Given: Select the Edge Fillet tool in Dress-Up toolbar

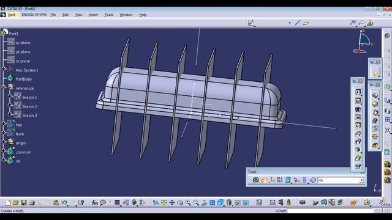Looking at the screenshot, I should pyautogui.click(x=375, y=95).
